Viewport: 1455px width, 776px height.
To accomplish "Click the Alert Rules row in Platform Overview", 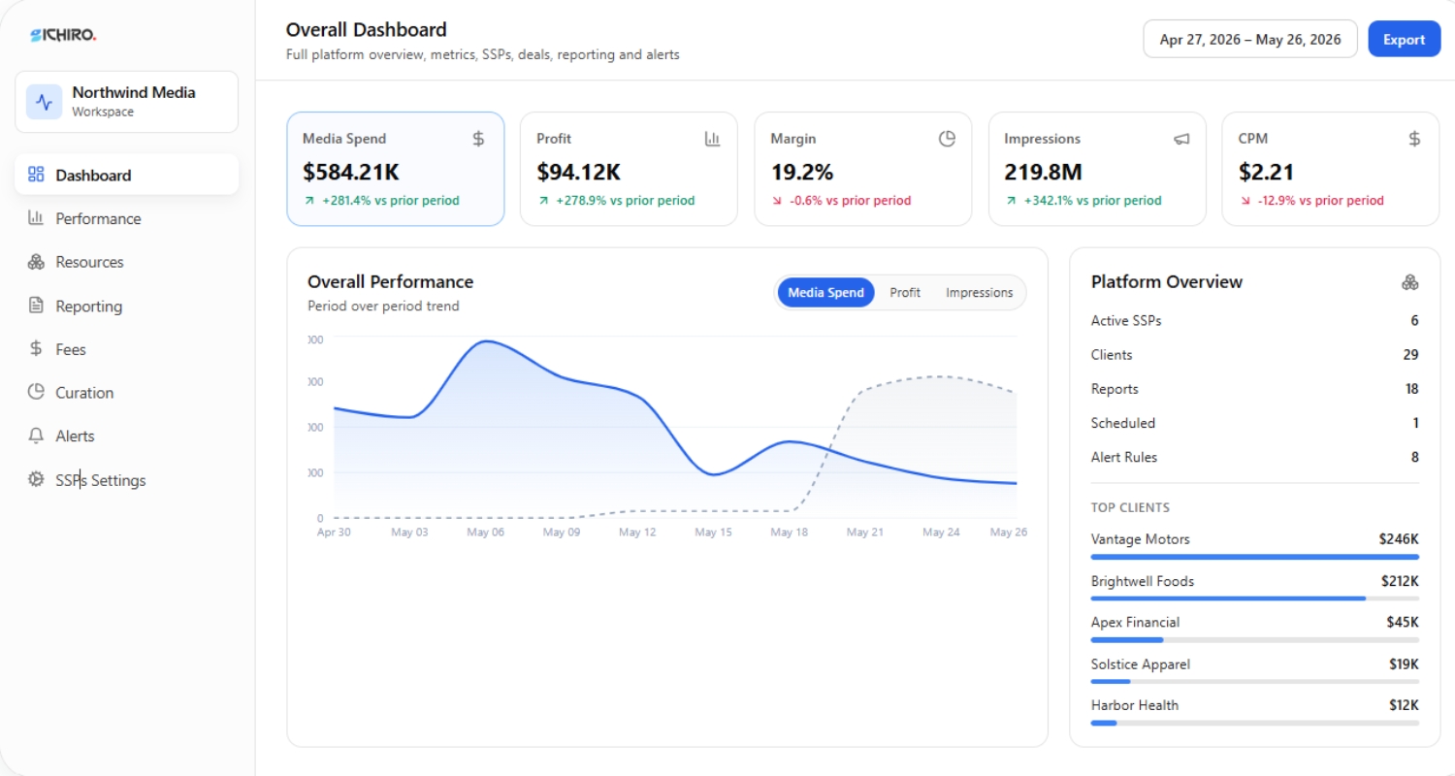I will [x=1254, y=457].
